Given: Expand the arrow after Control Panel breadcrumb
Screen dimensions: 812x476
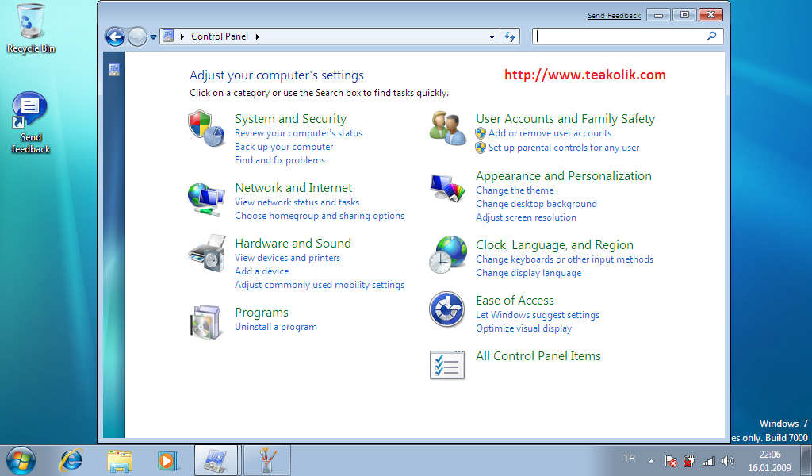Looking at the screenshot, I should click(258, 36).
